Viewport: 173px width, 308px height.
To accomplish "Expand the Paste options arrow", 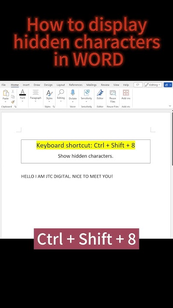I will 6,102.
